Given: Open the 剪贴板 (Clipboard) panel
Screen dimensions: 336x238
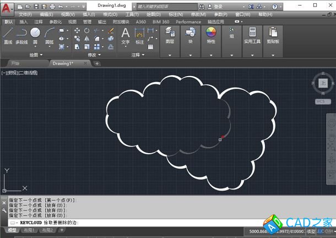Looking at the screenshot, I should pyautogui.click(x=273, y=33).
